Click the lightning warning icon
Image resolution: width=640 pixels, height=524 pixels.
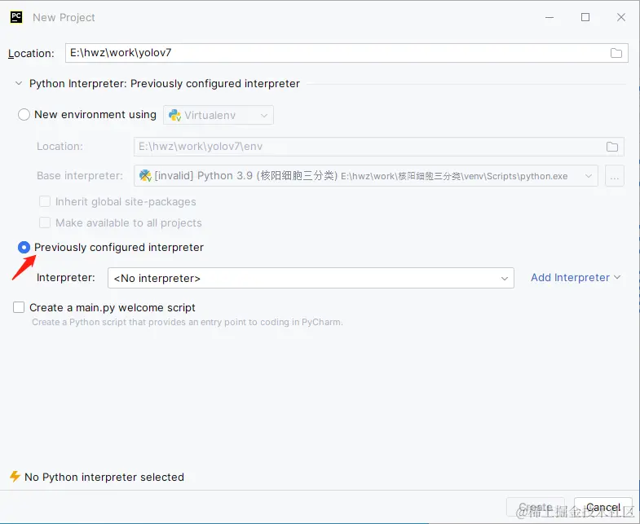(15, 476)
